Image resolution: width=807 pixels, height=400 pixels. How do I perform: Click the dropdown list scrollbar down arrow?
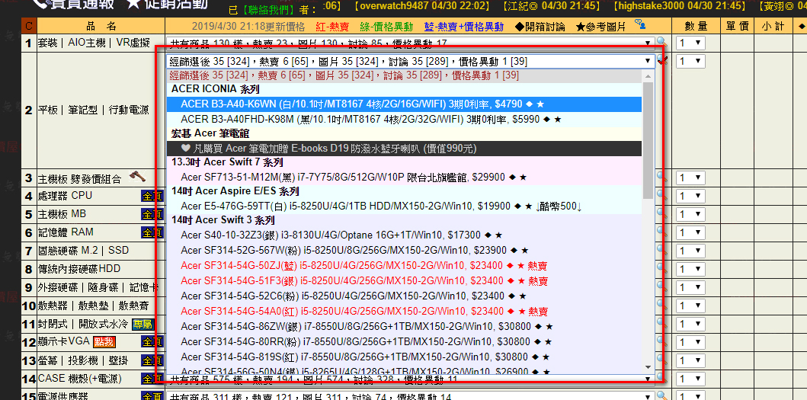[x=648, y=367]
